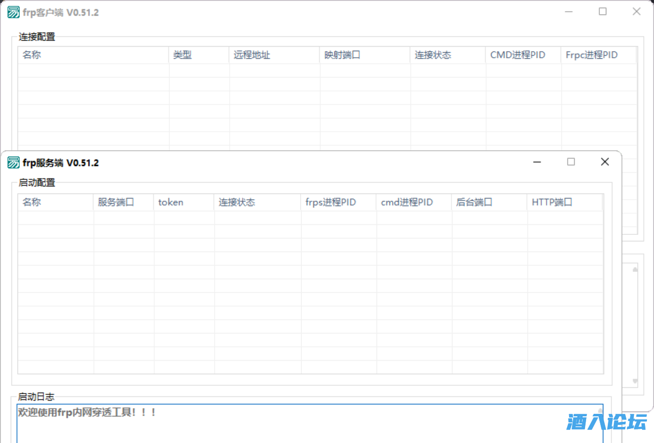Click the 连接配置 group label
Screen dimensions: 654x443
coord(37,37)
